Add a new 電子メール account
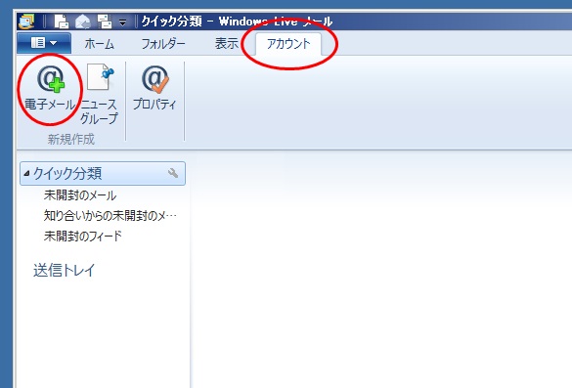 pyautogui.click(x=50, y=88)
